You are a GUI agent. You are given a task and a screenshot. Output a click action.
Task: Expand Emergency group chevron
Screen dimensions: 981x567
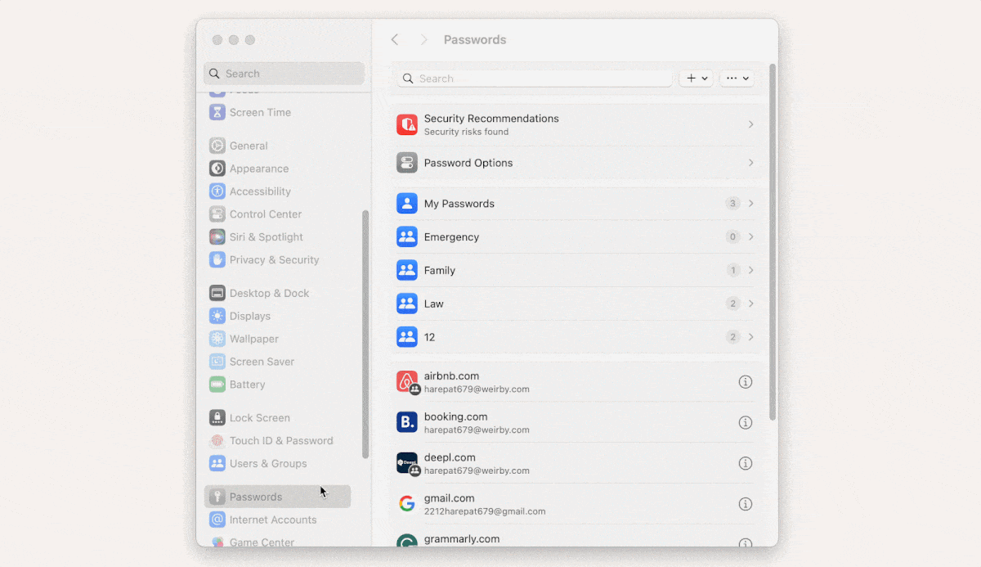[x=751, y=237]
